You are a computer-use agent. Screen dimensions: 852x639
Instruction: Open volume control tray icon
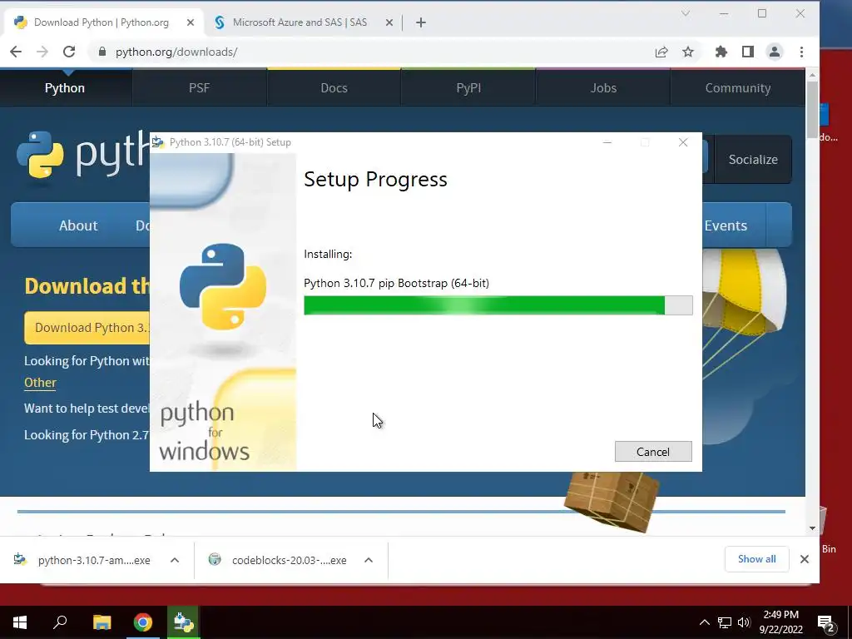(x=744, y=622)
